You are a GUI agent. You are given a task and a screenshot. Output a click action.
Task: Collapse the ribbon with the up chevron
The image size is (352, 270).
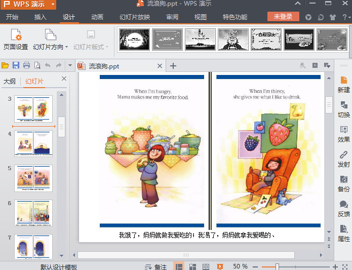pyautogui.click(x=298, y=4)
